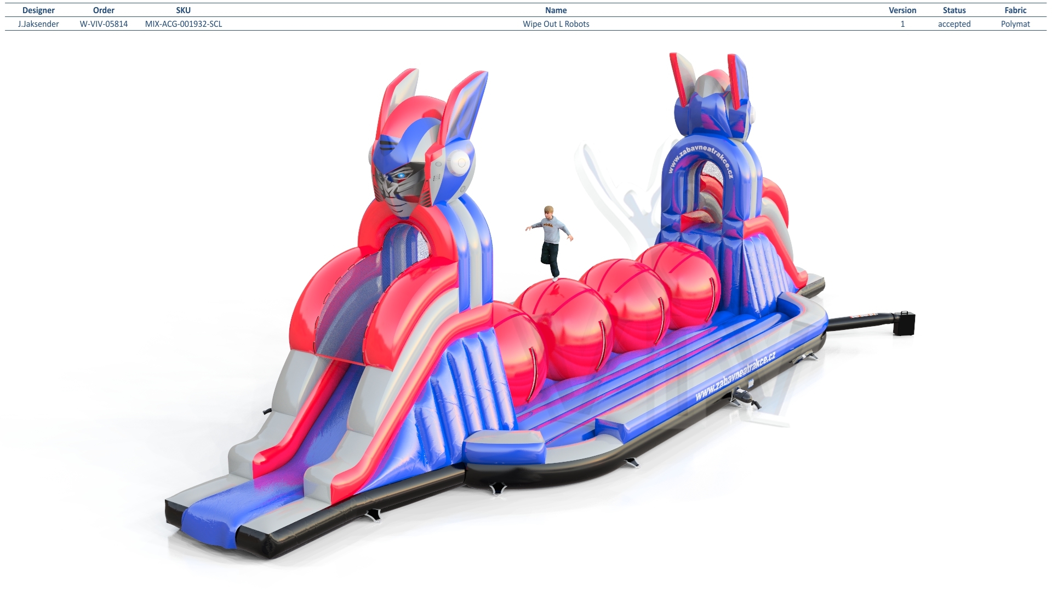
Task: Click the Designer column header
Action: coord(38,10)
